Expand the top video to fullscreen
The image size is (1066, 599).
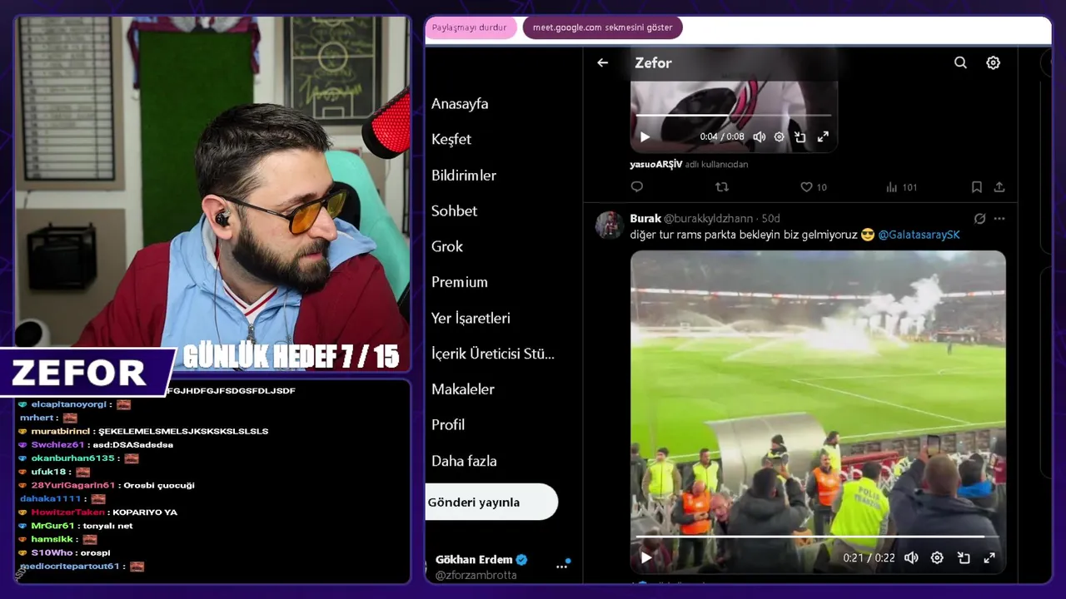click(x=823, y=136)
